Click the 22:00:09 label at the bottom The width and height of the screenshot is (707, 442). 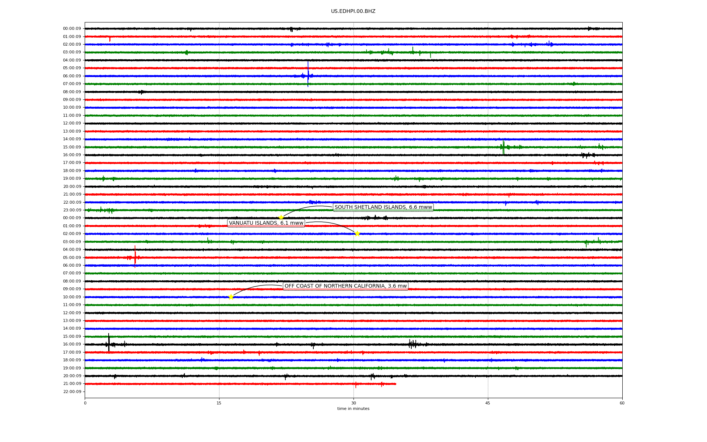(72, 392)
